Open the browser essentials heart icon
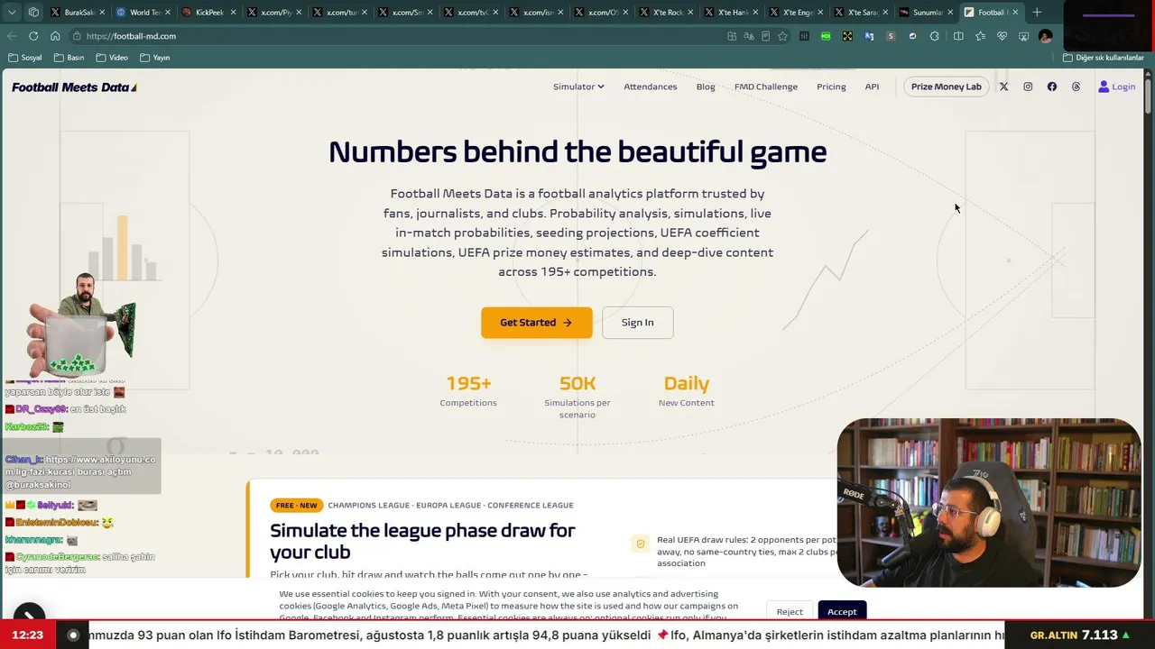This screenshot has width=1155, height=649. tap(1002, 36)
